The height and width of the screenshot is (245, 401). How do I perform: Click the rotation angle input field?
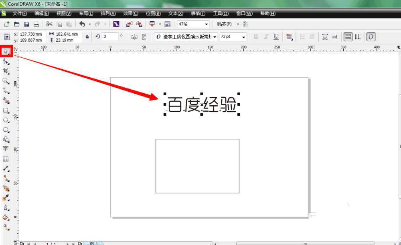(x=109, y=37)
